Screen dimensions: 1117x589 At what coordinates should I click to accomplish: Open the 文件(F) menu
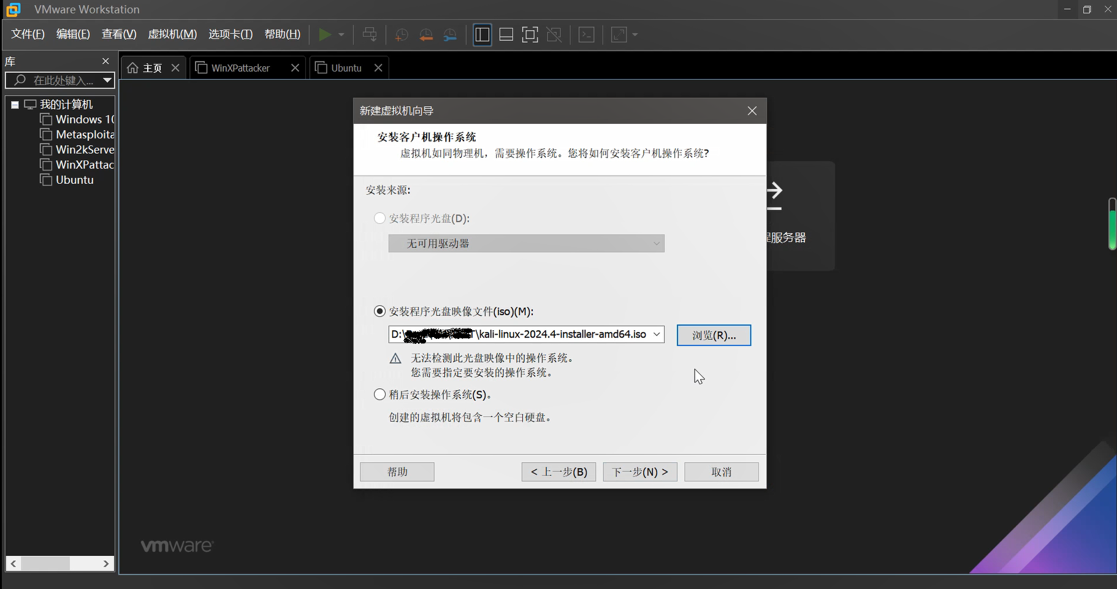[x=28, y=34]
